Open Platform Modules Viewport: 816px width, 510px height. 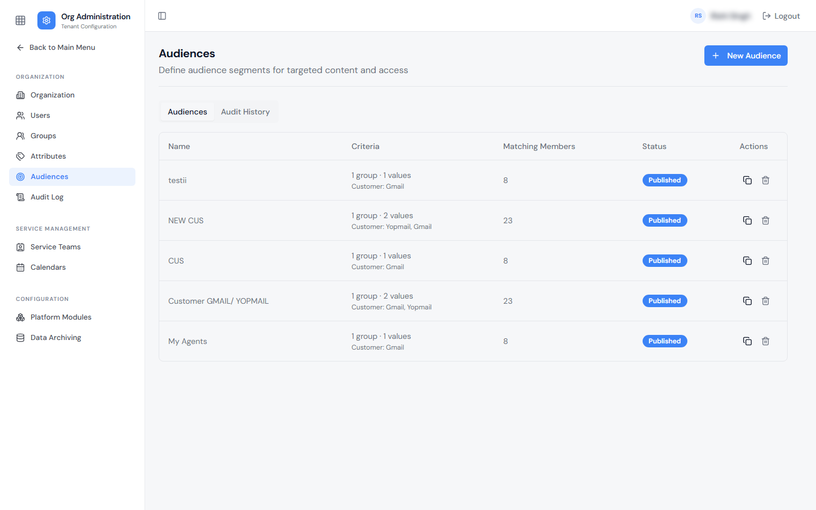click(72, 317)
